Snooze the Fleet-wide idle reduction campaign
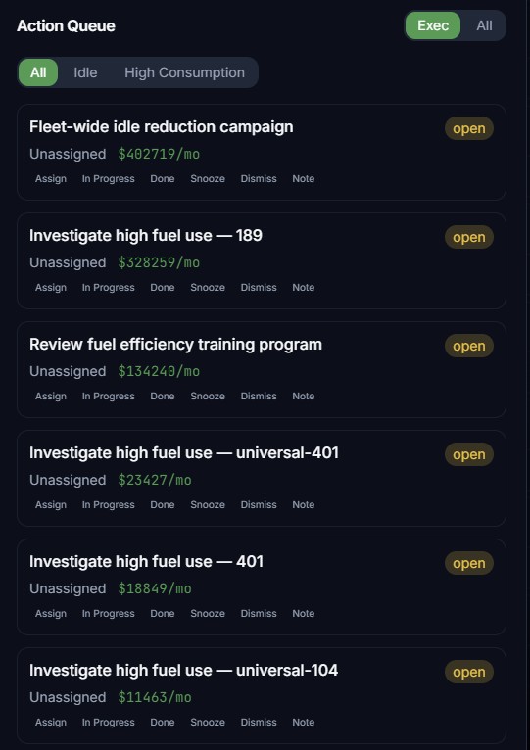The width and height of the screenshot is (530, 750). coord(208,179)
